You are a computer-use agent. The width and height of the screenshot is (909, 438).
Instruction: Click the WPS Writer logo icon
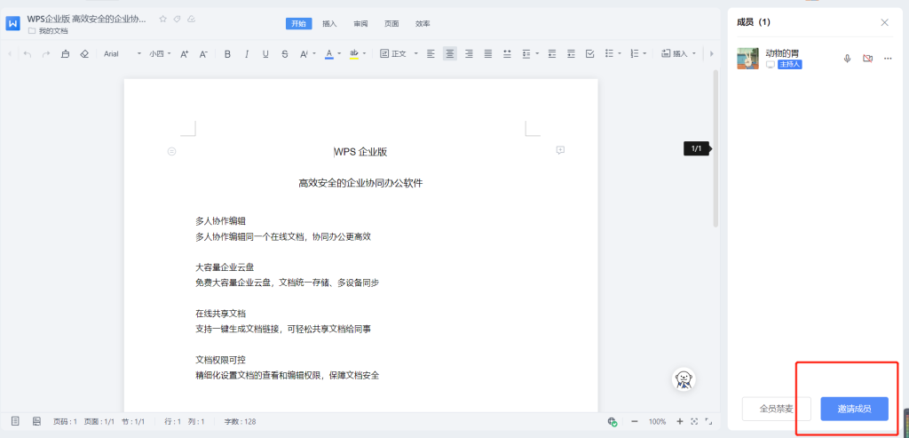[x=12, y=24]
